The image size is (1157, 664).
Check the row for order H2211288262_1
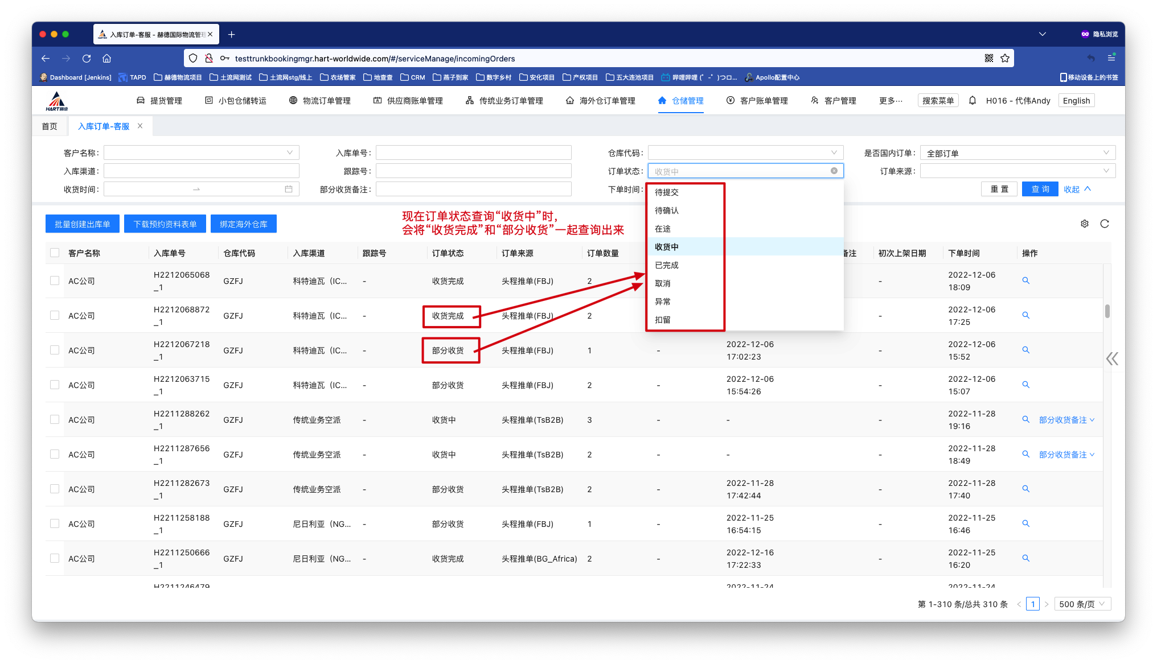55,419
